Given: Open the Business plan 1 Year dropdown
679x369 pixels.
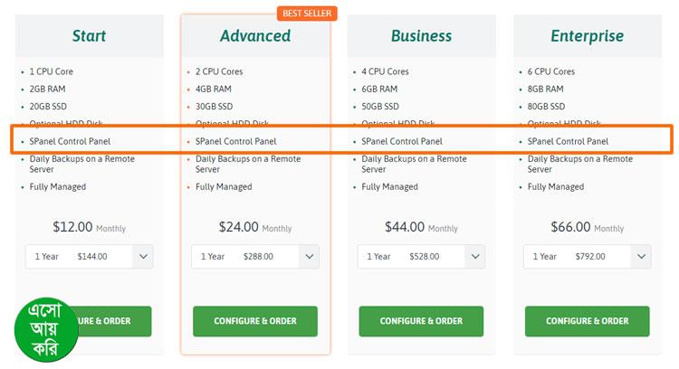Looking at the screenshot, I should point(421,256).
